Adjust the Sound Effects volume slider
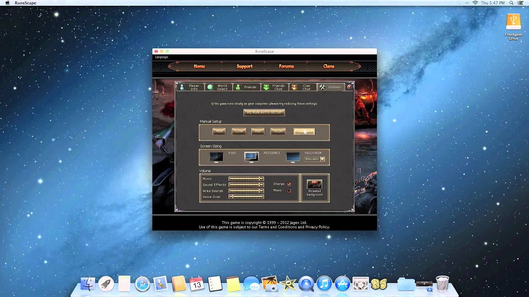 [x=246, y=185]
